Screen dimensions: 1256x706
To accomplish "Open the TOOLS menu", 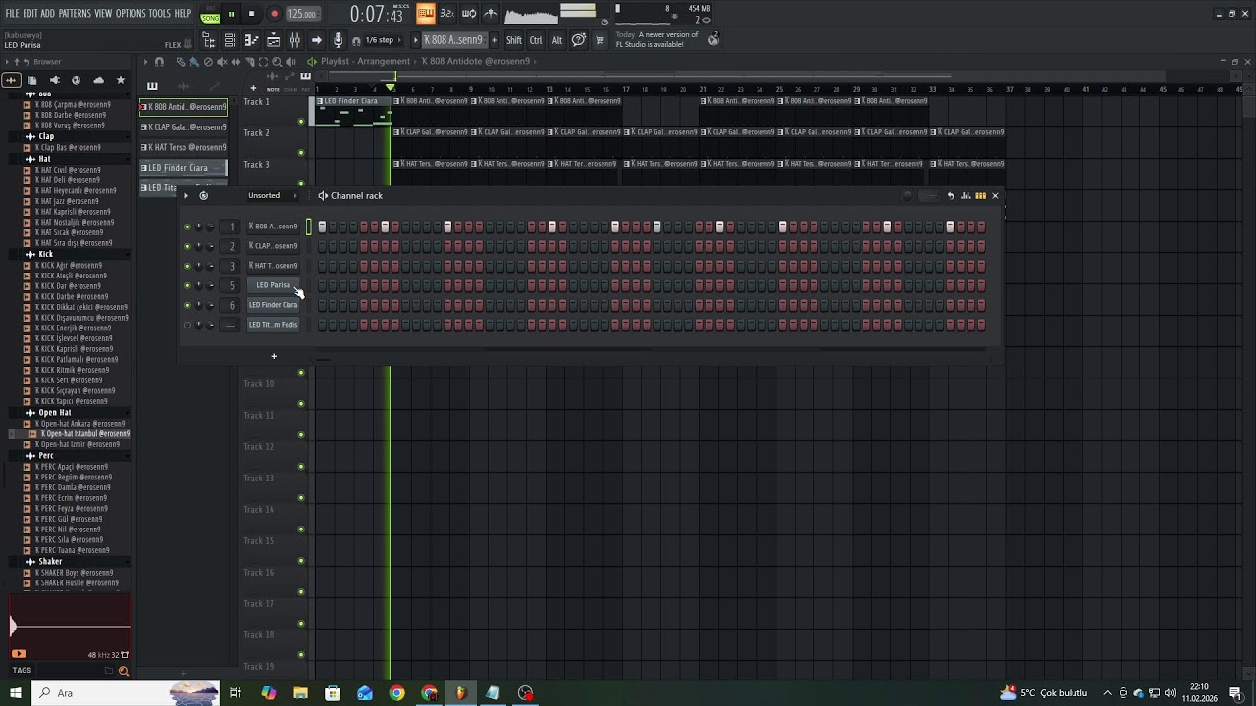I will 160,14.
